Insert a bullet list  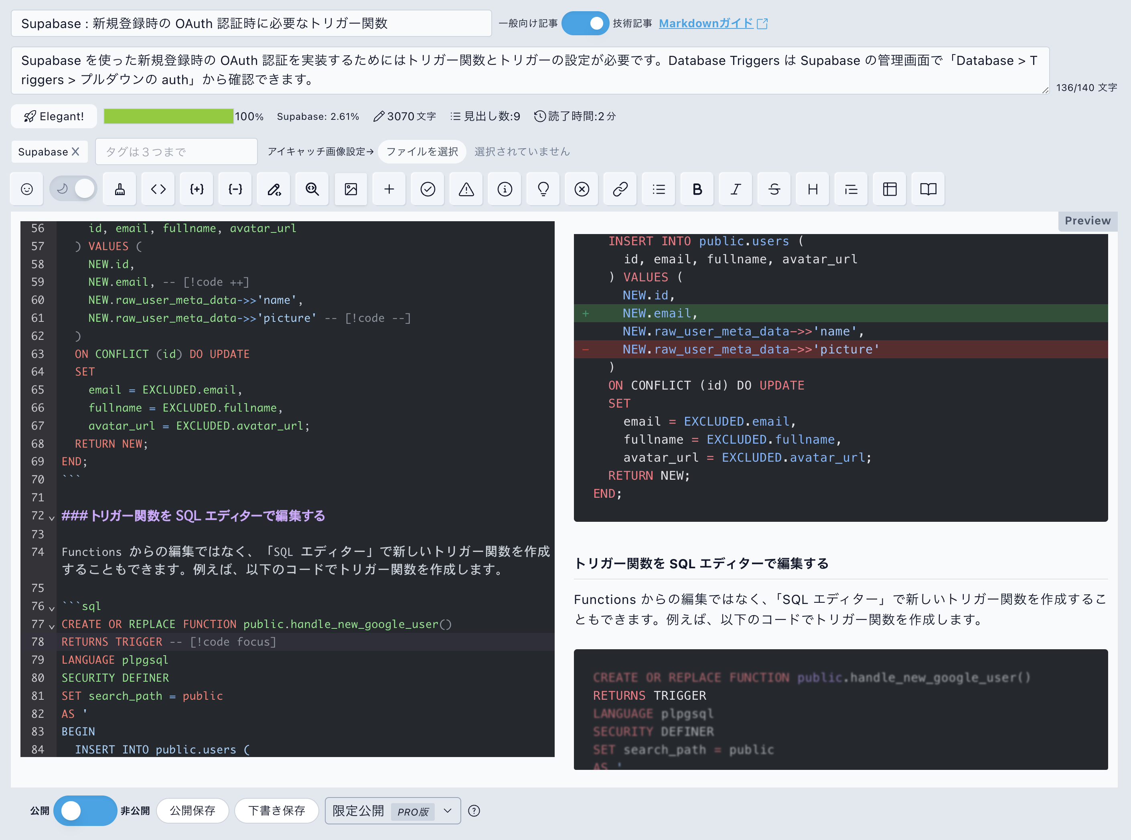(x=659, y=189)
